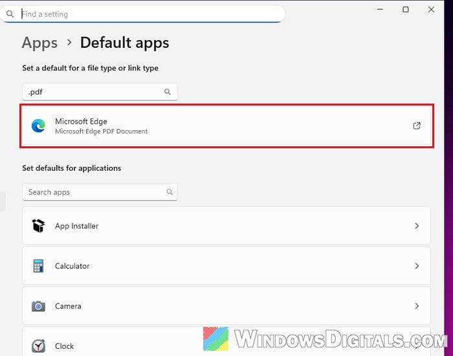Open Microsoft Edge PDF Document default entry
This screenshot has width=453, height=356.
pos(226,126)
